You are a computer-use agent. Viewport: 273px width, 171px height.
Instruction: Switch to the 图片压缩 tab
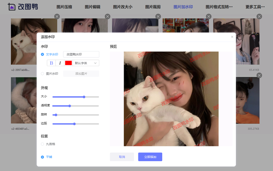(x=64, y=7)
